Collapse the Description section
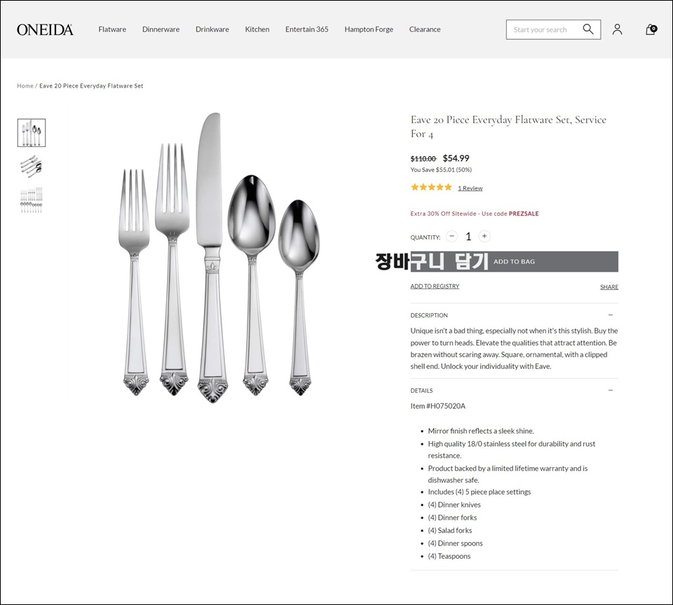Viewport: 673px width, 605px height. click(x=611, y=314)
